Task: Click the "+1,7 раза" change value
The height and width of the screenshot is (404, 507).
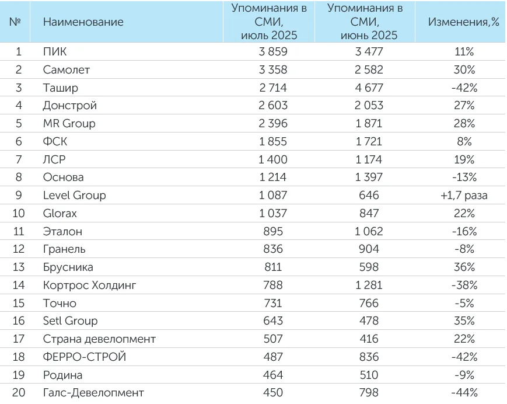Action: tap(464, 196)
